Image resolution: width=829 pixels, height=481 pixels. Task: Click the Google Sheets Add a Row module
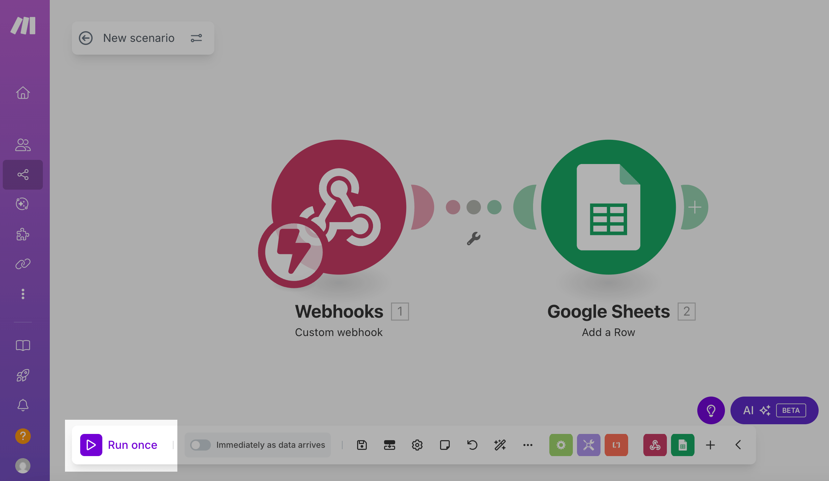tap(608, 207)
